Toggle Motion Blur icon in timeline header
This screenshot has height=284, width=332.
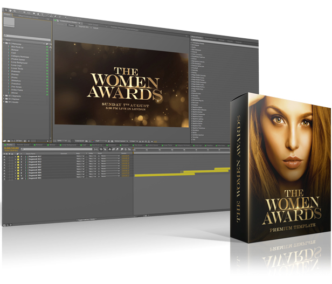coord(117,149)
